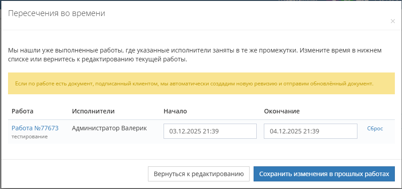The height and width of the screenshot is (189, 402).
Task: Select executor name Администратор Валерик
Action: coord(109,128)
